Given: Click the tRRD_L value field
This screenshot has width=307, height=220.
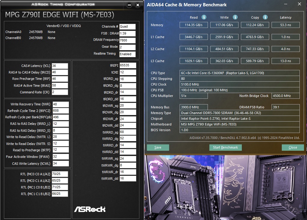Looking at the screenshot, I should [61, 124].
